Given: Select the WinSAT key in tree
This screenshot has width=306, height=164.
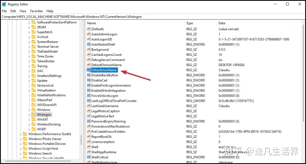Looking at the screenshot, I should [x=42, y=119].
